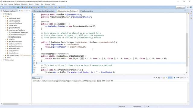Remove all terminated launches double-X icon

(159, 78)
